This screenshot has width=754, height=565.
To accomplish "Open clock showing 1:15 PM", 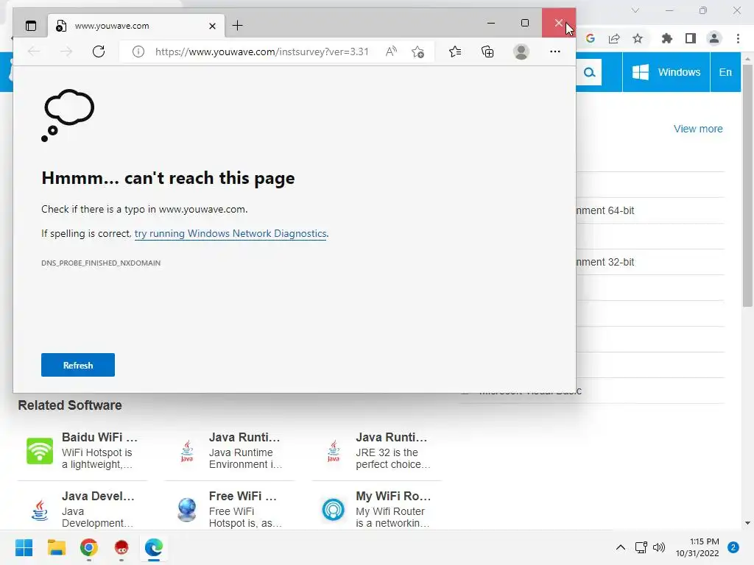I will tap(697, 547).
